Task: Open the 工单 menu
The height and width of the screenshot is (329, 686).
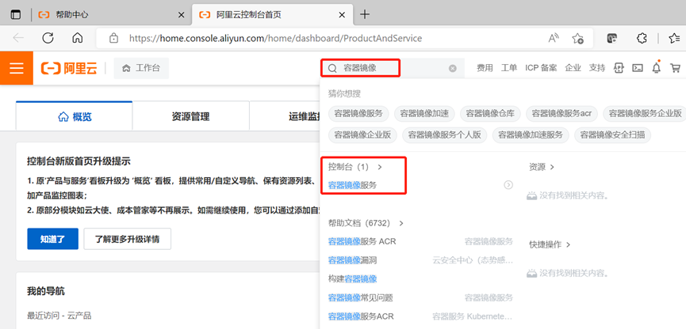Action: (509, 68)
